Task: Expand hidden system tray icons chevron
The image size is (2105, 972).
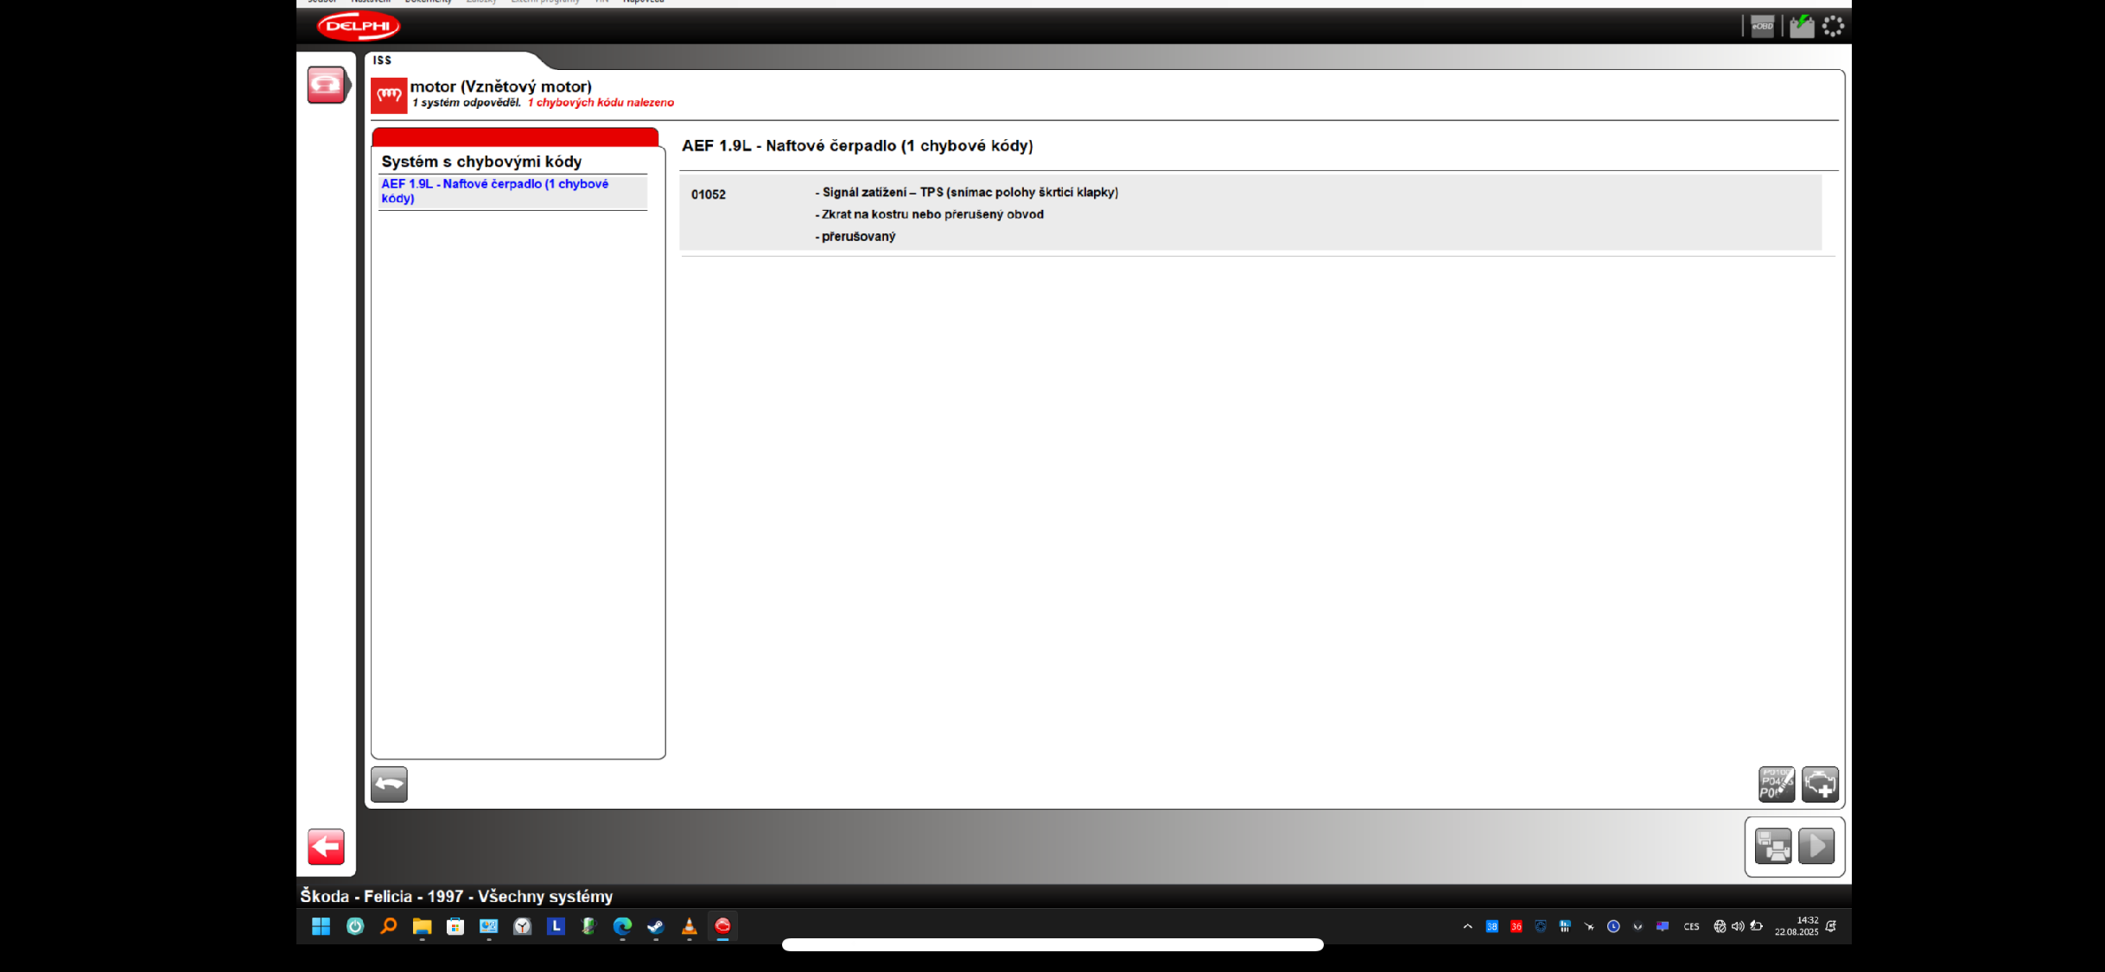Action: coord(1467,926)
